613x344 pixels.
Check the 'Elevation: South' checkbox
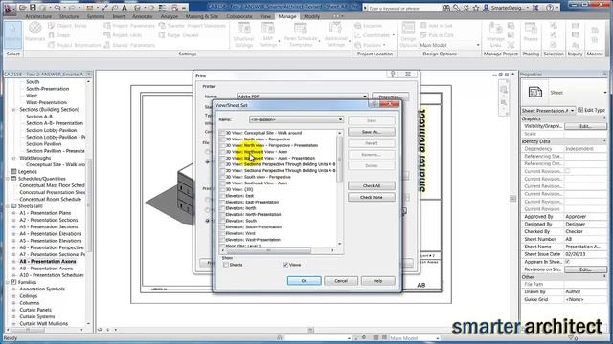click(222, 221)
